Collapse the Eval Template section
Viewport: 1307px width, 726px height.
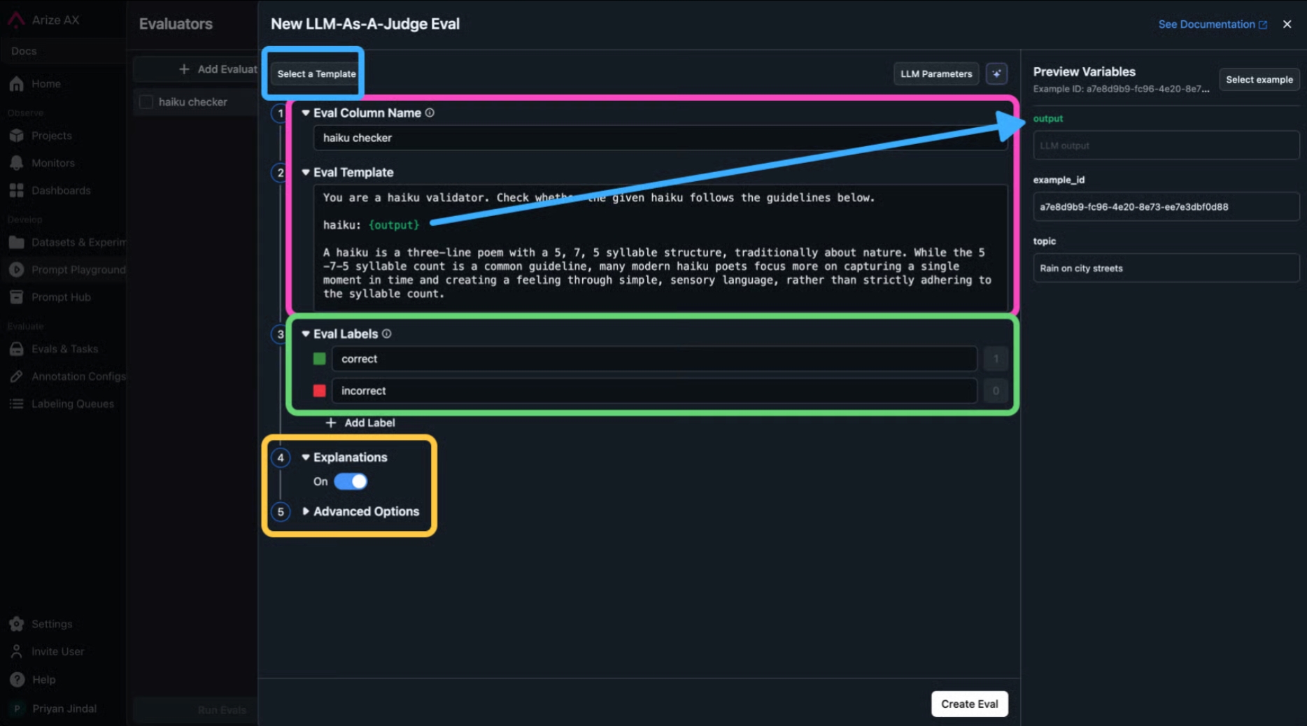(306, 172)
